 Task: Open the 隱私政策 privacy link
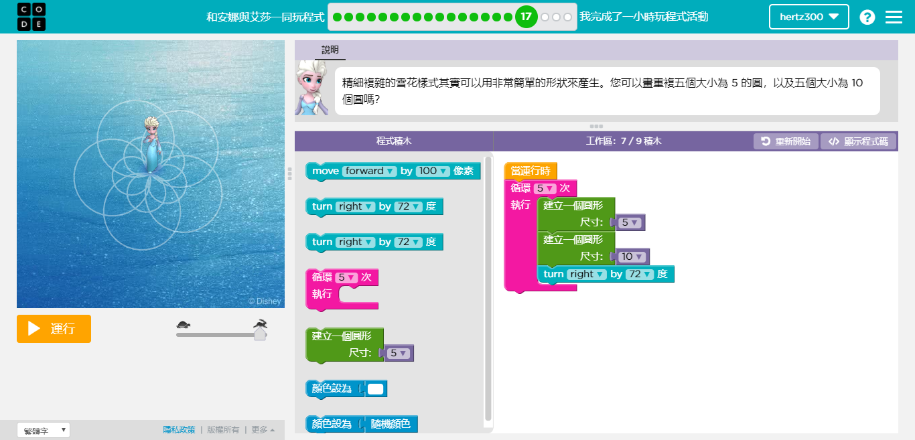179,430
